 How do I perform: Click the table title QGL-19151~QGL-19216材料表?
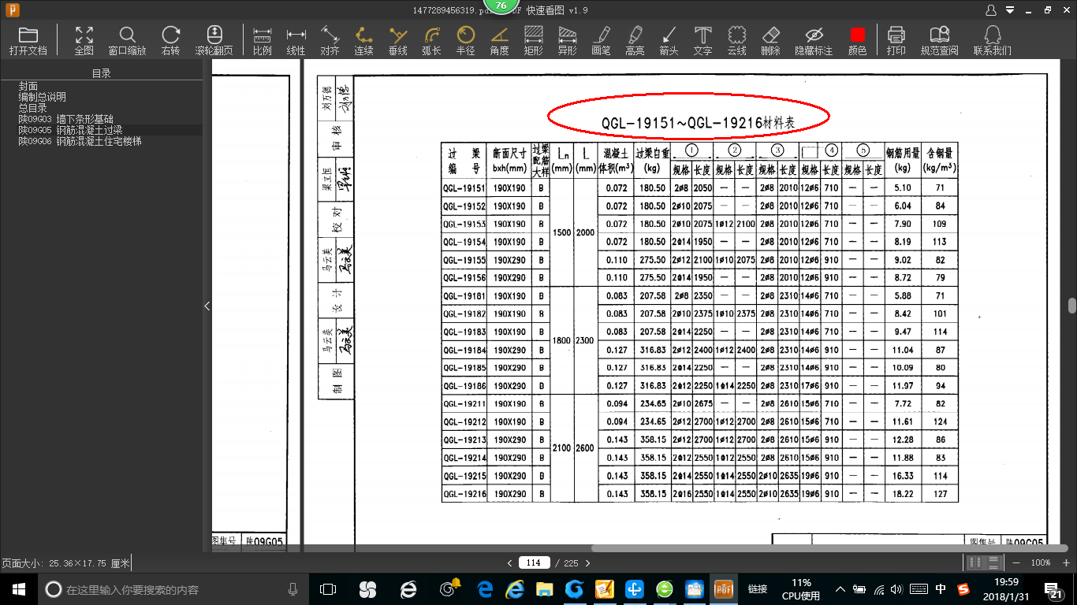pos(697,123)
